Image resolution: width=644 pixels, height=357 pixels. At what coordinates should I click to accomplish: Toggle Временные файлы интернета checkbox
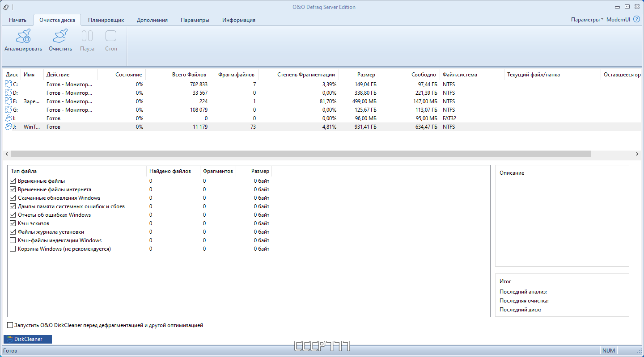pyautogui.click(x=13, y=189)
